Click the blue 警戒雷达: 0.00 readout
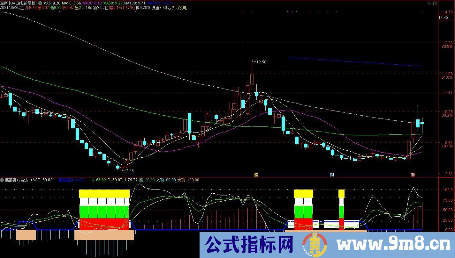The width and height of the screenshot is (455, 258). pyautogui.click(x=71, y=180)
